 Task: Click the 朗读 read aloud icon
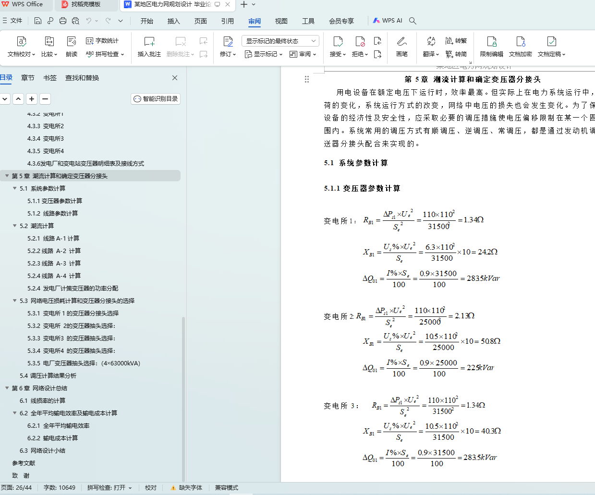pos(72,42)
